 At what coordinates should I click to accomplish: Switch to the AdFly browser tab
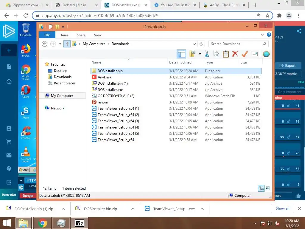(225, 5)
